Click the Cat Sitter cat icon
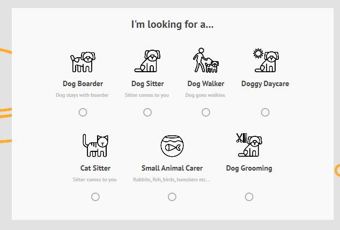The image size is (340, 230). click(x=95, y=145)
